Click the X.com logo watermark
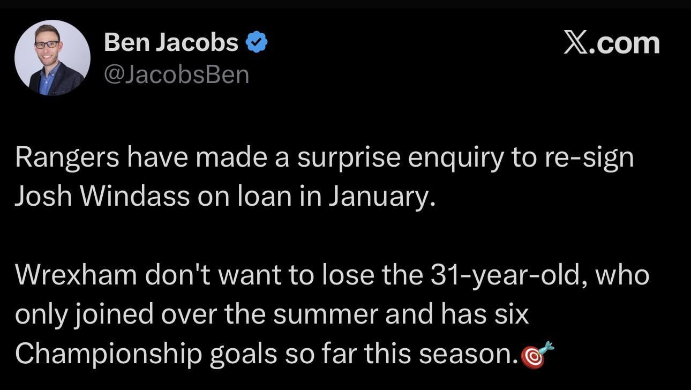Image resolution: width=691 pixels, height=390 pixels. [611, 42]
